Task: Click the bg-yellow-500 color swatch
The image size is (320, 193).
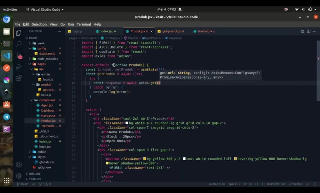Action: coord(145,159)
